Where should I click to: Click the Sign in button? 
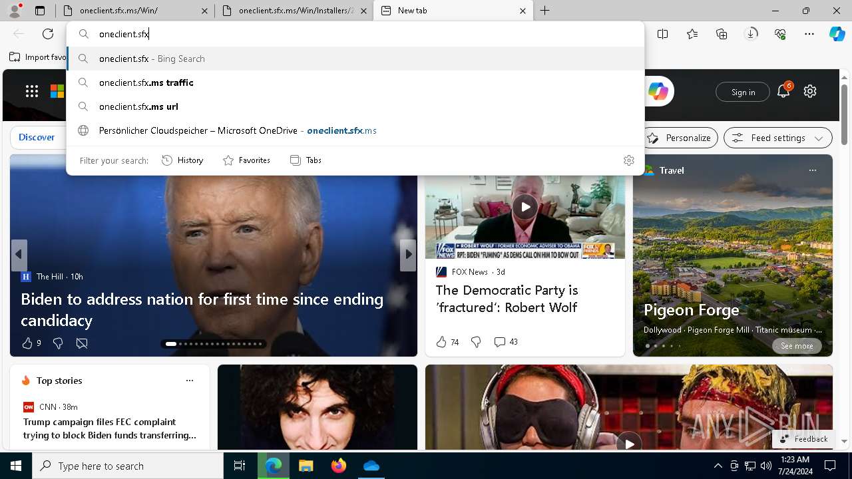pos(743,92)
